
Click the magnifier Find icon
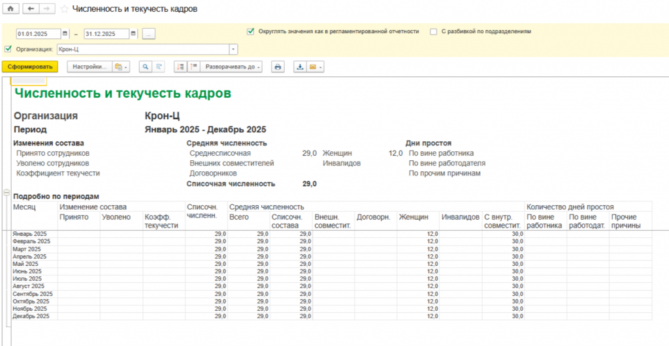(144, 66)
